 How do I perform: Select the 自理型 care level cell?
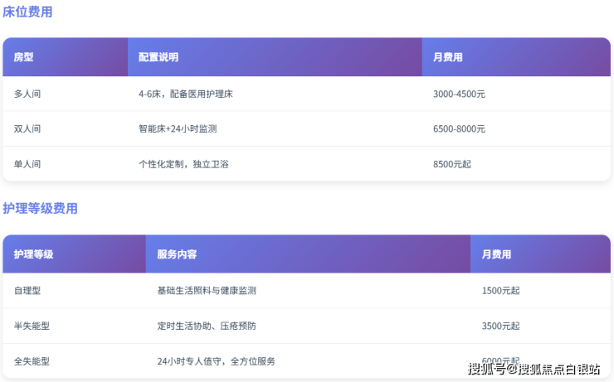click(x=27, y=291)
